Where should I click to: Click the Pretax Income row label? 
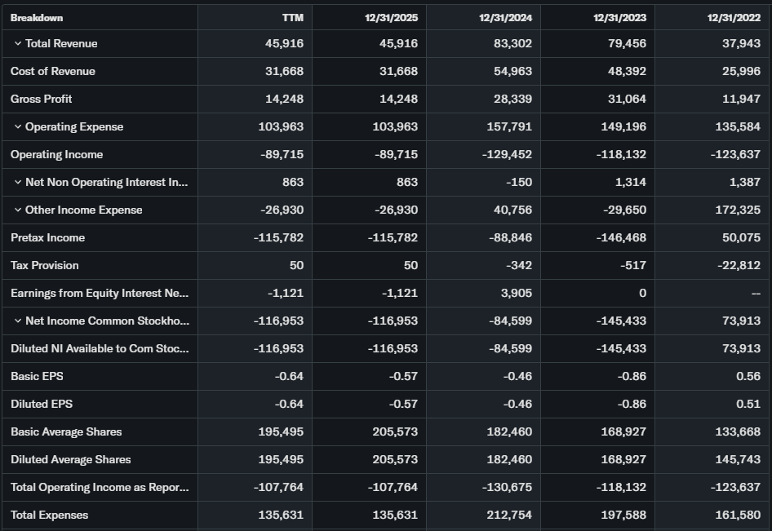(48, 237)
